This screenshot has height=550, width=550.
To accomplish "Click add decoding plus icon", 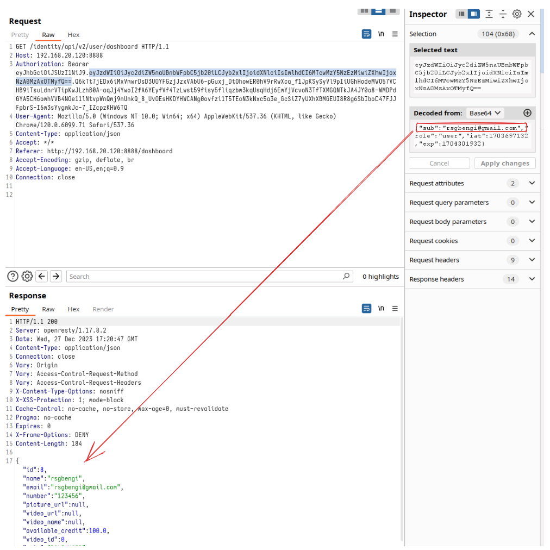I will tap(527, 113).
